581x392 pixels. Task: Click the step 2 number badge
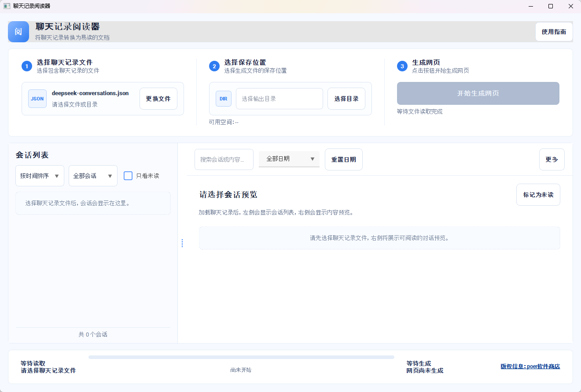click(214, 66)
